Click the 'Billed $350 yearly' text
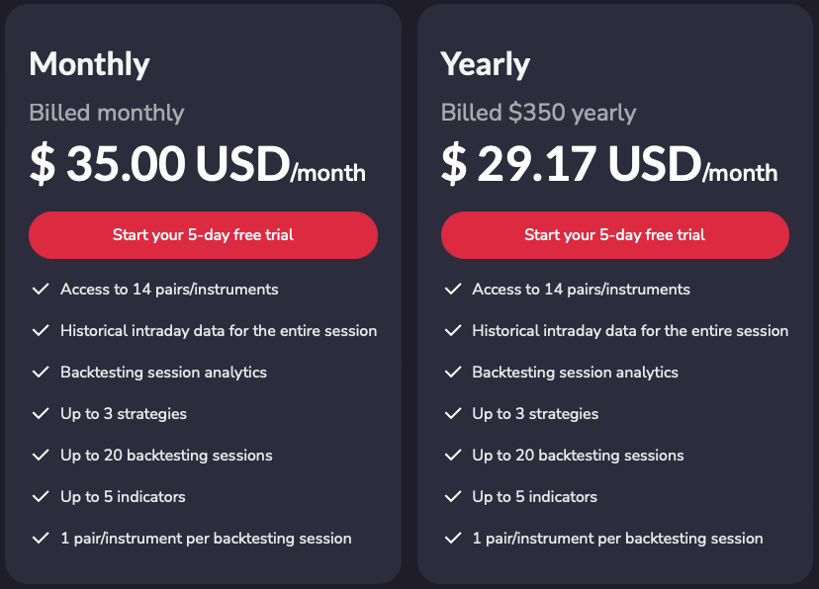 pyautogui.click(x=538, y=113)
